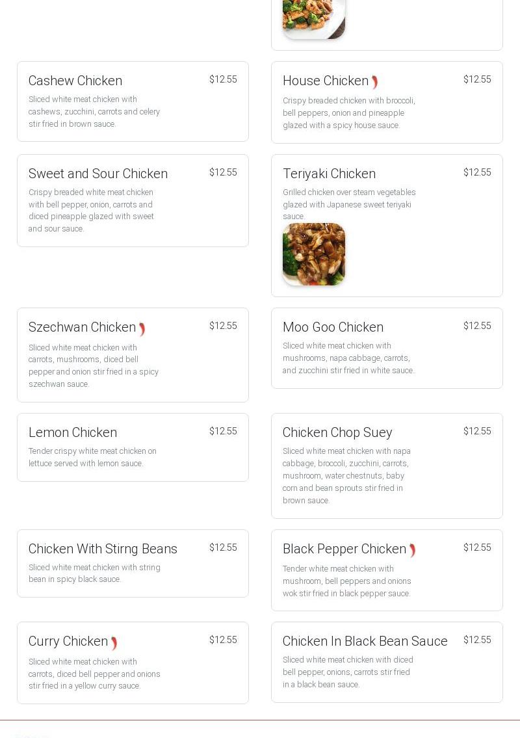Click the Teriyaki Chicken heading
This screenshot has width=520, height=738.
[x=329, y=174]
